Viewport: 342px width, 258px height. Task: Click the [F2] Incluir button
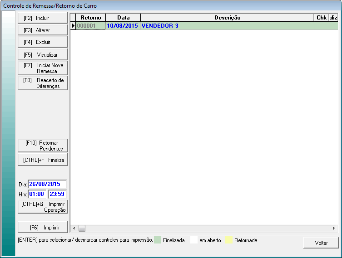[x=42, y=18]
